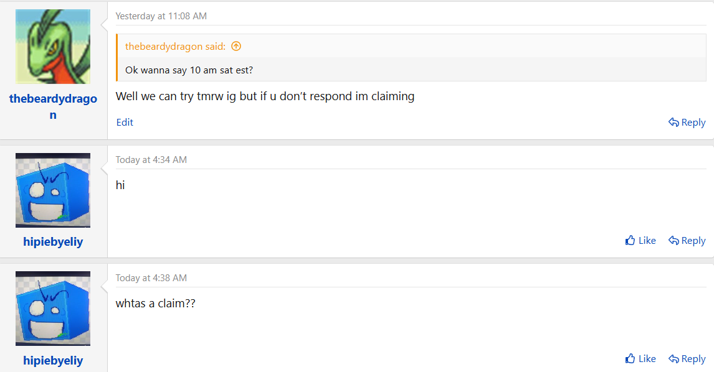Click the "thebeardydragon said:" quote header link
Image resolution: width=714 pixels, height=372 pixels.
pyautogui.click(x=175, y=46)
